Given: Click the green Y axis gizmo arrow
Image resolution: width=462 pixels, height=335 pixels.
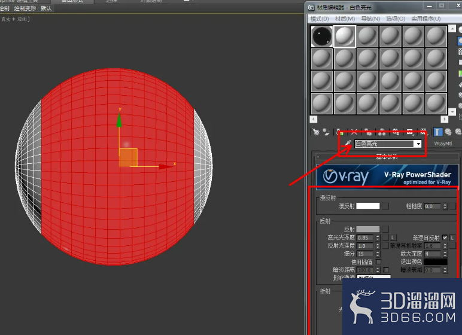Looking at the screenshot, I should (x=119, y=119).
